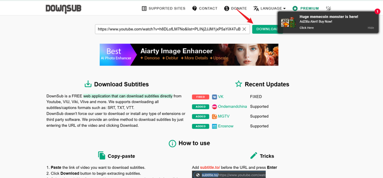
Task: Click the notification badge showing 1
Action: (377, 11)
